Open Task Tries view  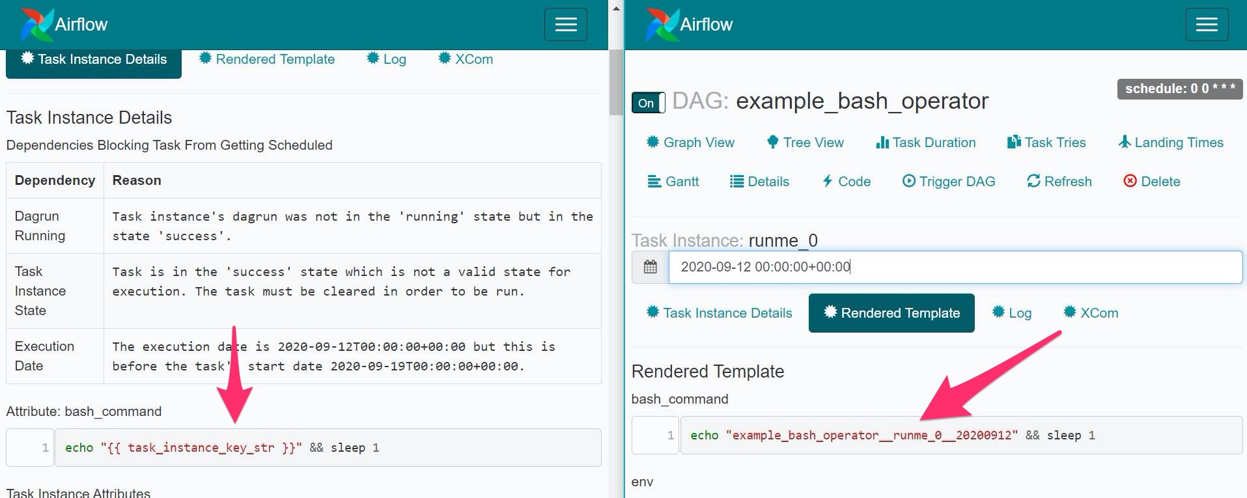click(x=1046, y=143)
